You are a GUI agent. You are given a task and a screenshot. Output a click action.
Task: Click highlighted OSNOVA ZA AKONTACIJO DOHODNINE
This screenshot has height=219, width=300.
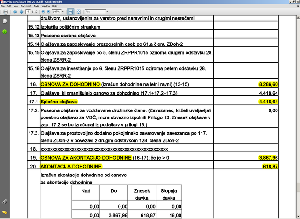pyautogui.click(x=86, y=158)
